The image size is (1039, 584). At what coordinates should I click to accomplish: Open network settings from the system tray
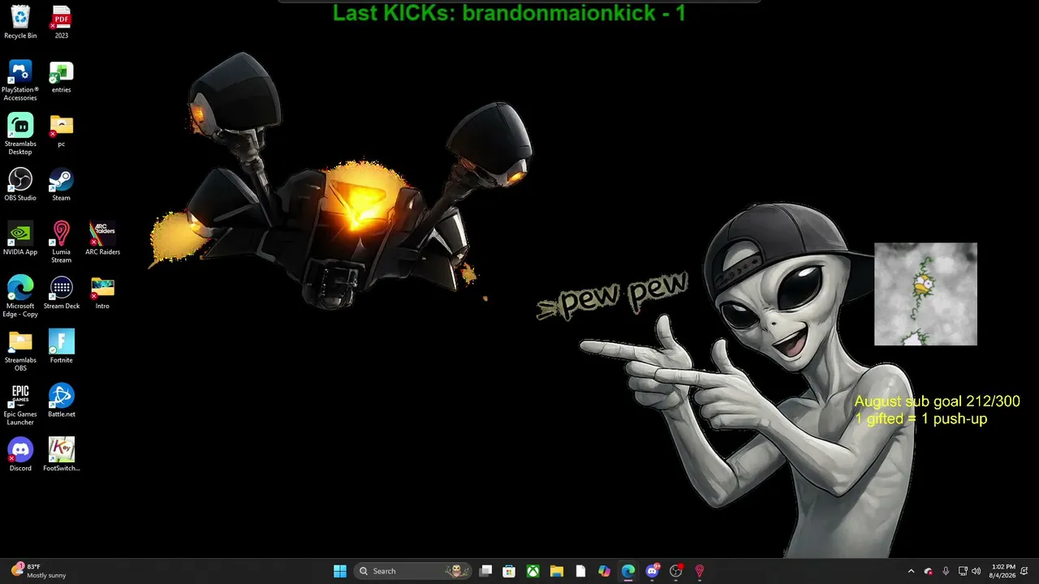pos(963,571)
